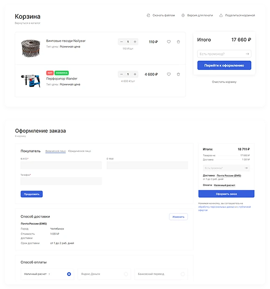Click the download file icon
The width and height of the screenshot is (270, 289).
pos(148,15)
